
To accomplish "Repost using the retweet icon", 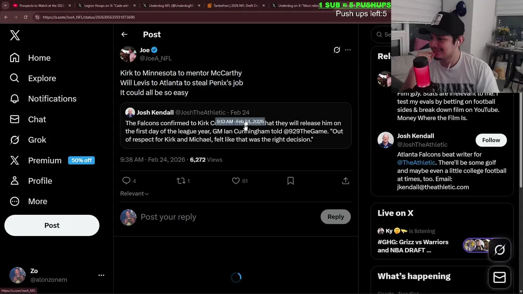I will point(181,180).
